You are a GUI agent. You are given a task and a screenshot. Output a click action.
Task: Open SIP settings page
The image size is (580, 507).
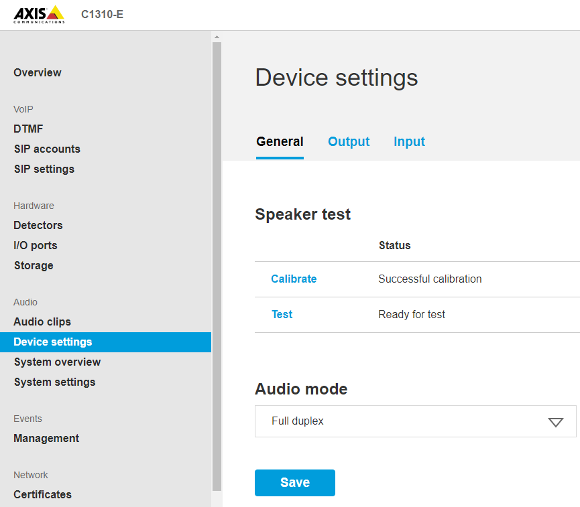pos(44,169)
